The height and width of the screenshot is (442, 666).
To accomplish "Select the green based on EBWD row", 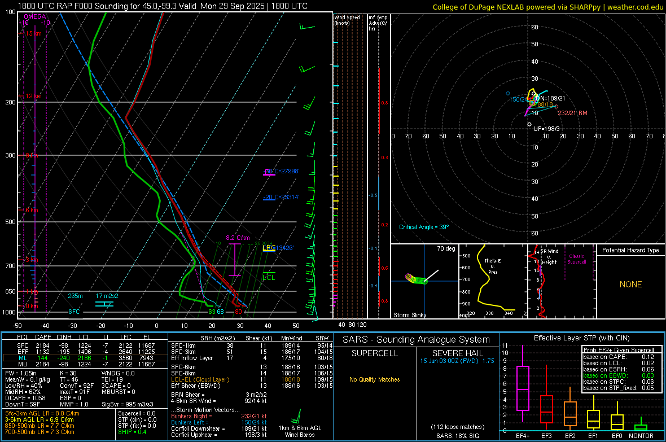I will tap(619, 375).
